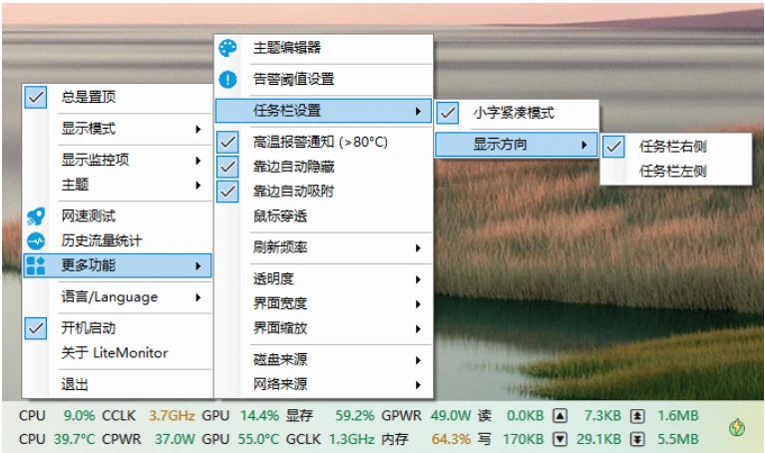This screenshot has width=765, height=453.
Task: Click the 历史流量统计 pulse icon
Action: pos(36,240)
